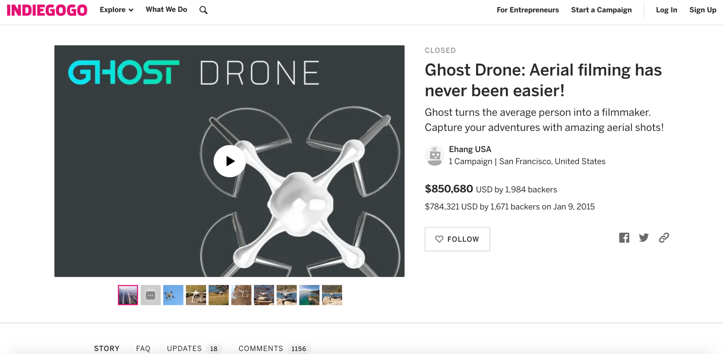Select the seventh thumbnail, drone on rock
The height and width of the screenshot is (354, 723).
[x=264, y=295]
